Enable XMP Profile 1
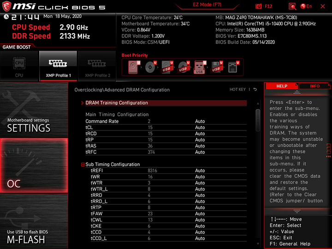Screen dimensions: 332x249 pos(58,66)
